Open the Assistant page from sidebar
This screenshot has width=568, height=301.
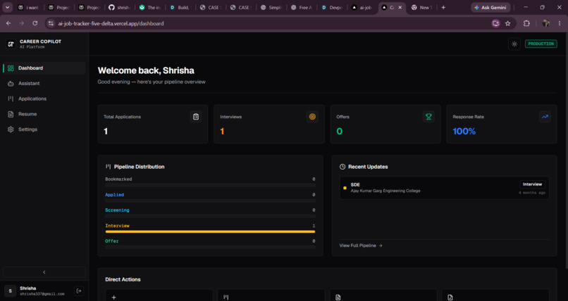(44, 84)
